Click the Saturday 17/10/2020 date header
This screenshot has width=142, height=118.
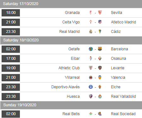[71, 4]
